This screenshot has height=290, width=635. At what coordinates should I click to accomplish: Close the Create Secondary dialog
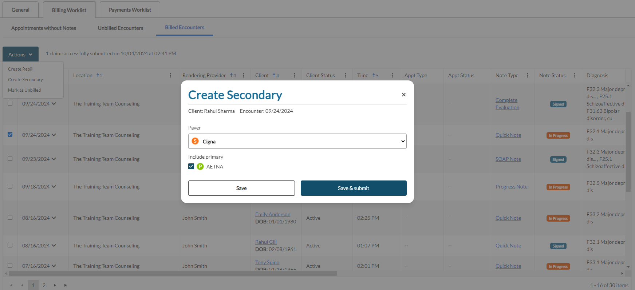pos(403,95)
